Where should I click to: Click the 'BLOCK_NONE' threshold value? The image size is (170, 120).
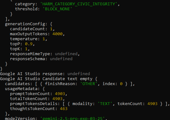click(57, 9)
